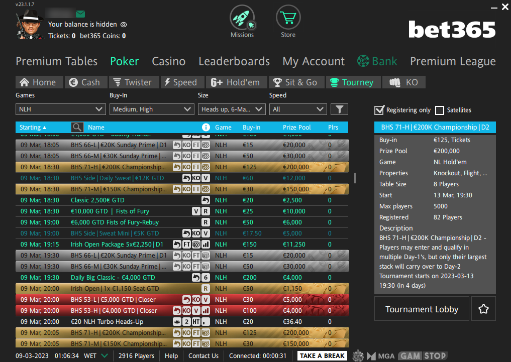Click KO icon on BHS Side Sweat Mini row
Image resolution: width=511 pixels, height=362 pixels.
click(196, 233)
